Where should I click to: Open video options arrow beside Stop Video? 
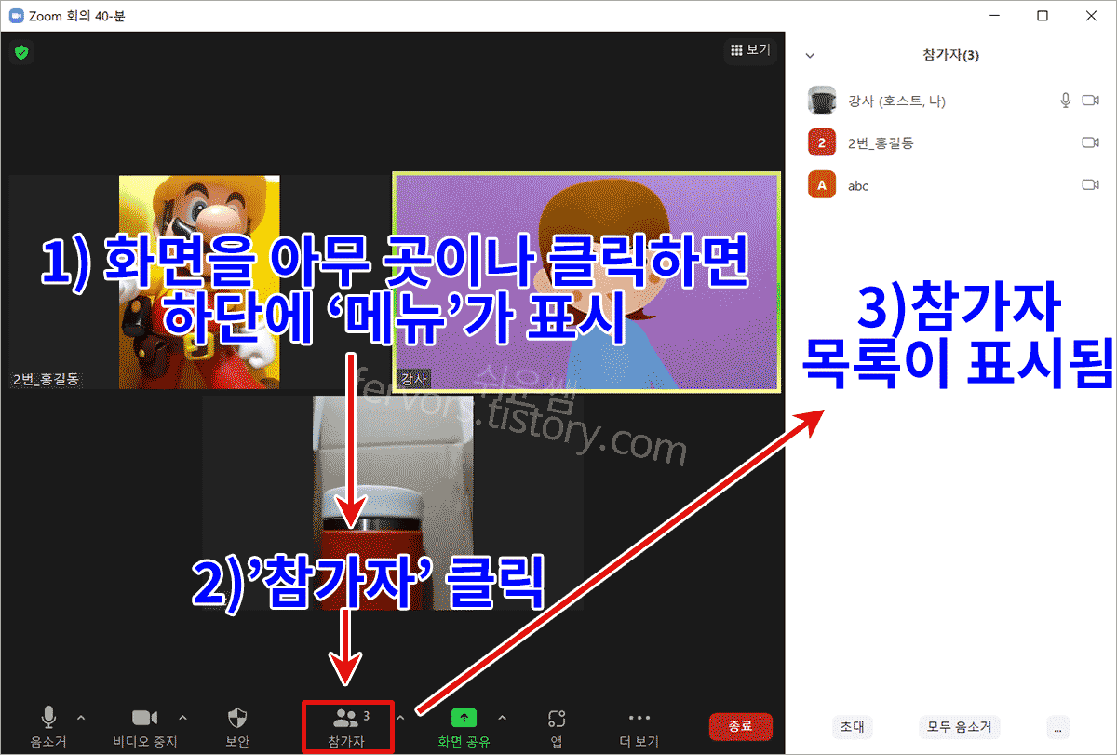tap(182, 718)
